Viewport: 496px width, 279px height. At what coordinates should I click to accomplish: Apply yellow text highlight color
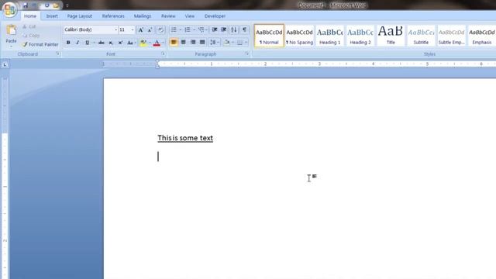pyautogui.click(x=143, y=43)
